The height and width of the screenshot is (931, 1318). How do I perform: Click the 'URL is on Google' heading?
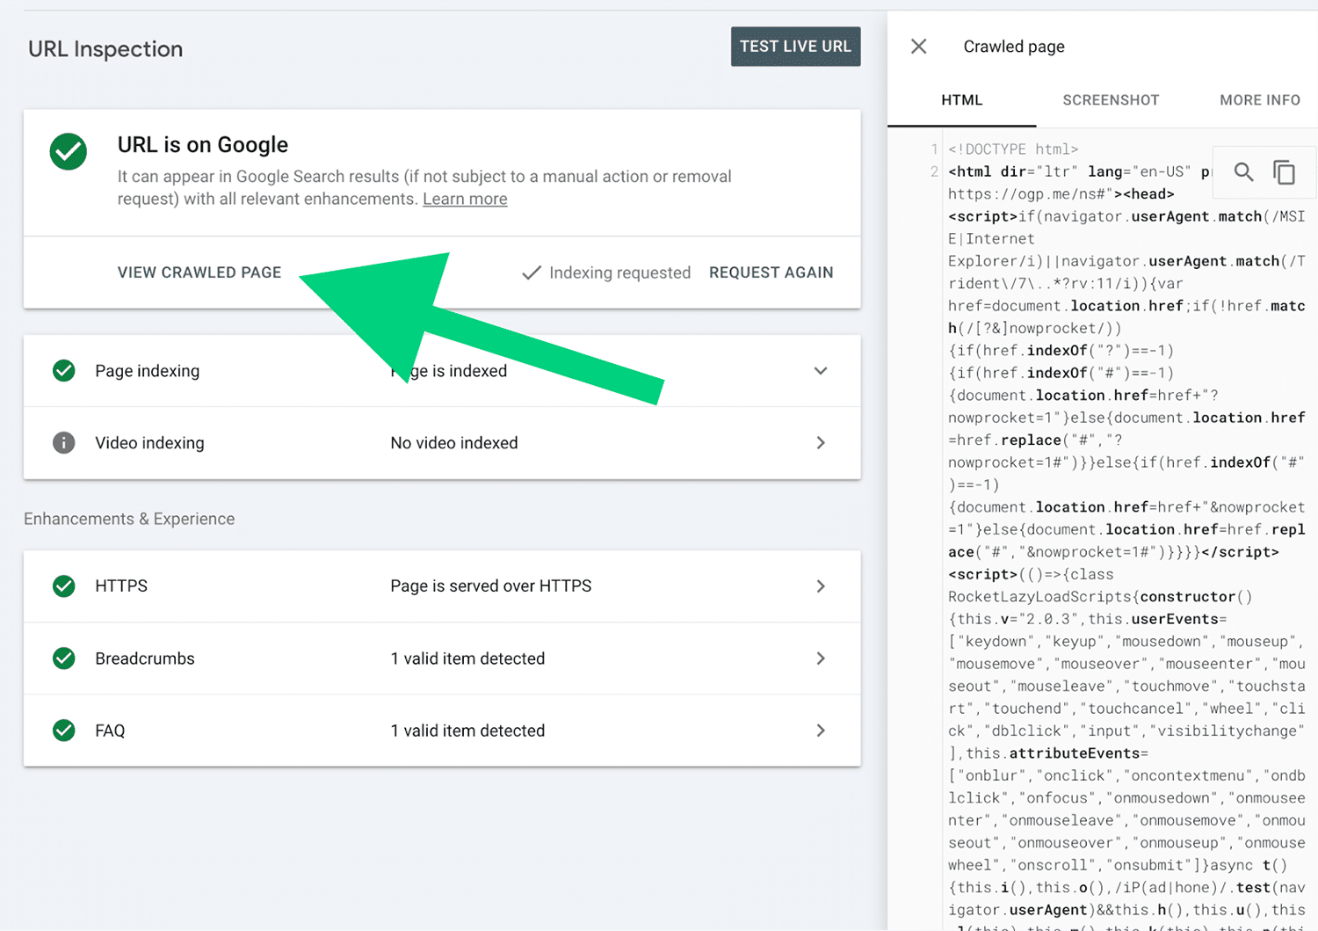point(203,144)
